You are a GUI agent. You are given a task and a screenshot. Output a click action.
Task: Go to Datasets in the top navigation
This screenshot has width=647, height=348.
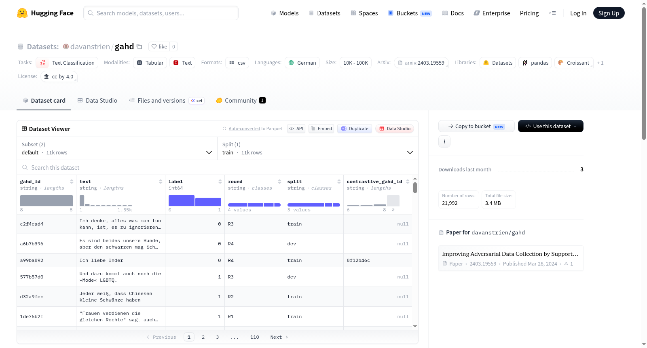pyautogui.click(x=325, y=13)
